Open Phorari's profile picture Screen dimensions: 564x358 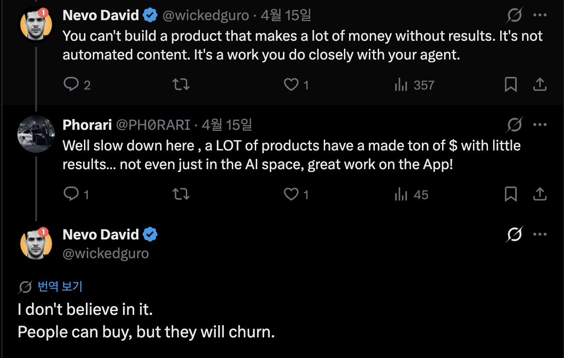pos(36,134)
